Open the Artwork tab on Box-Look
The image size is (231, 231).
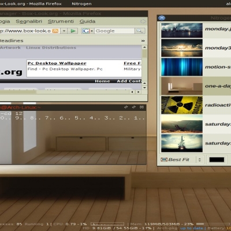(x=10, y=47)
